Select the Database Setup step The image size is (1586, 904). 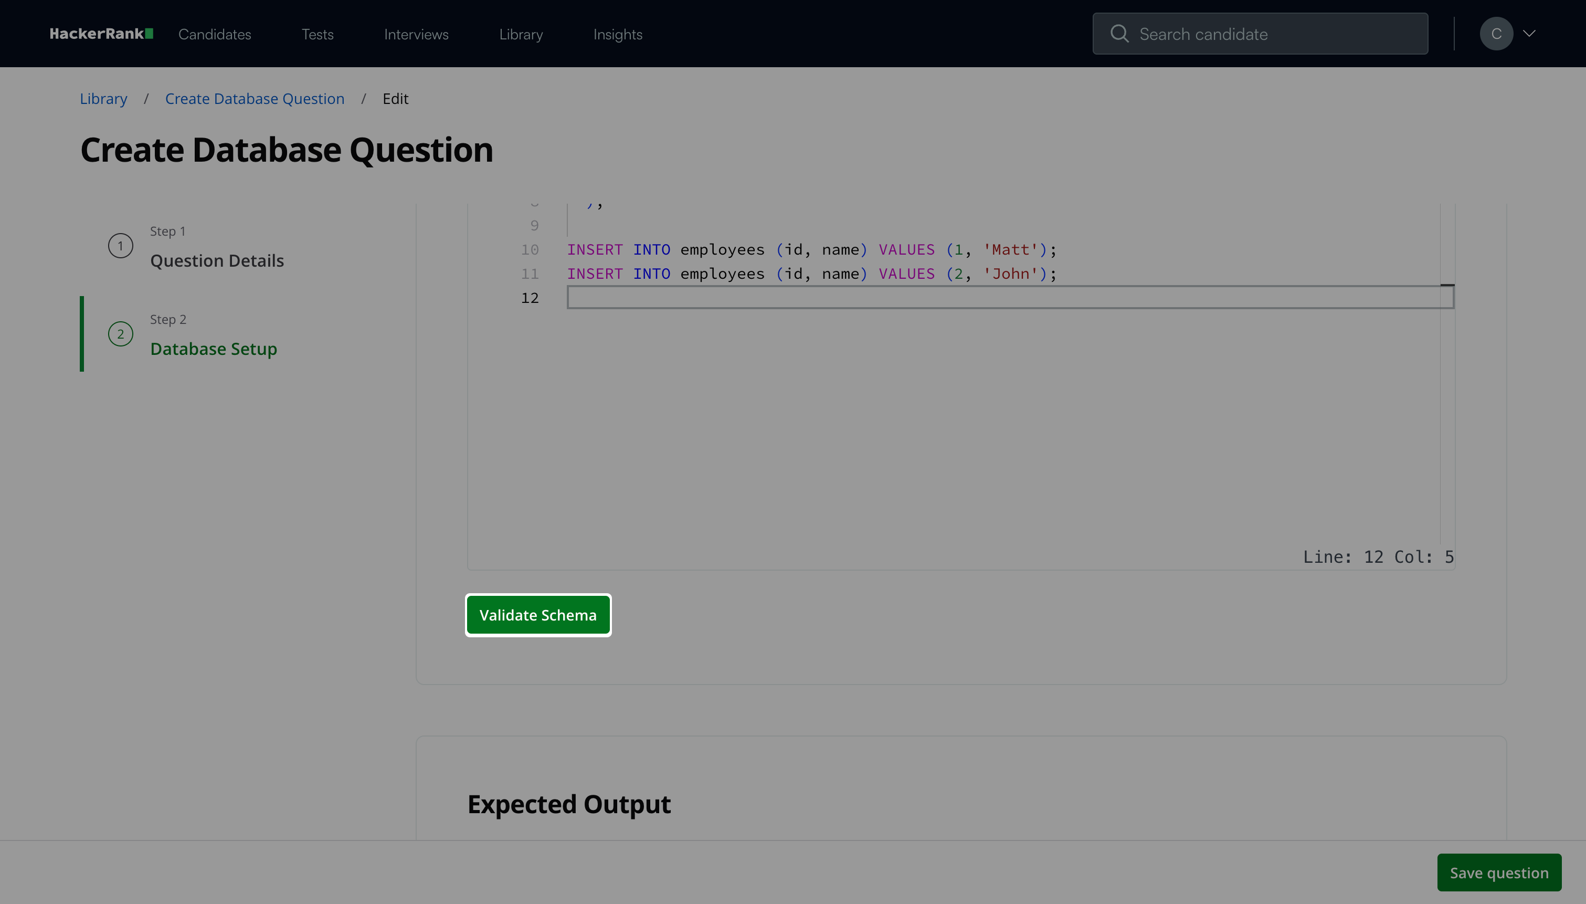click(214, 349)
